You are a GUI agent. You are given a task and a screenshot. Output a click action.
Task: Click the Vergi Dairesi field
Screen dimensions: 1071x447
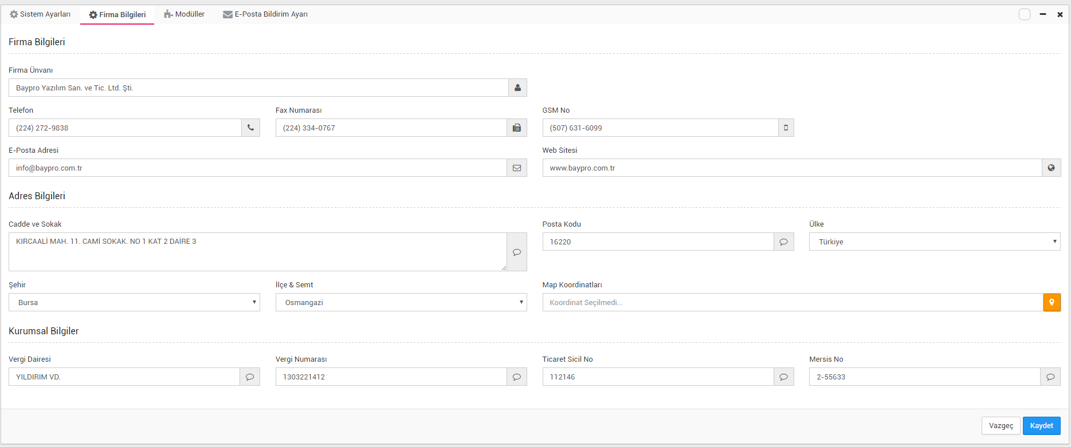pyautogui.click(x=124, y=377)
